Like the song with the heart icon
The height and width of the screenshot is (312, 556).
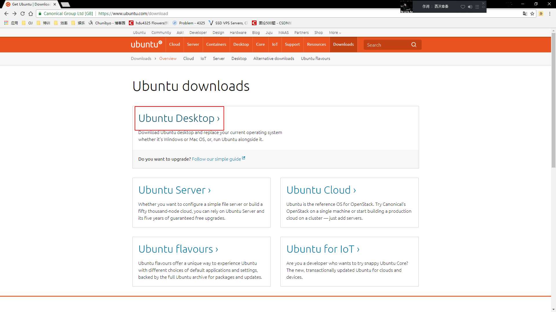[x=463, y=7]
